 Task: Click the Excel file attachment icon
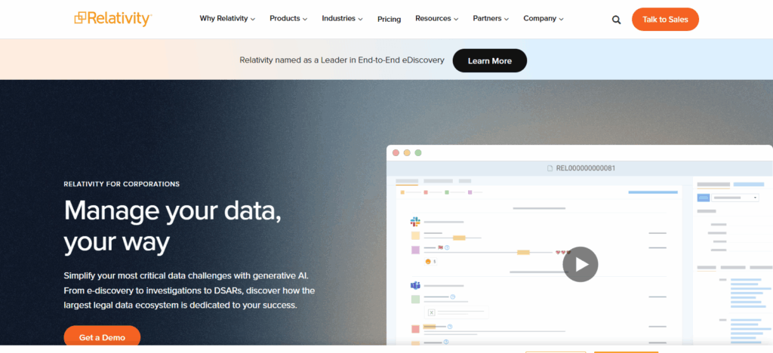[x=431, y=312]
